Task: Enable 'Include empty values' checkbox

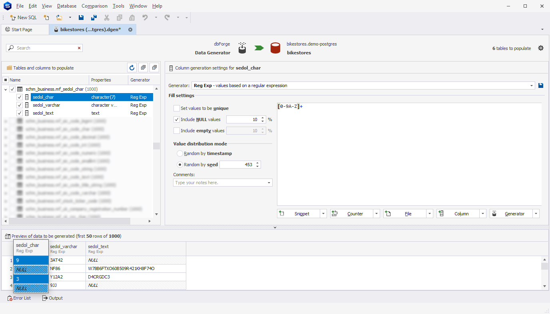Action: [176, 131]
